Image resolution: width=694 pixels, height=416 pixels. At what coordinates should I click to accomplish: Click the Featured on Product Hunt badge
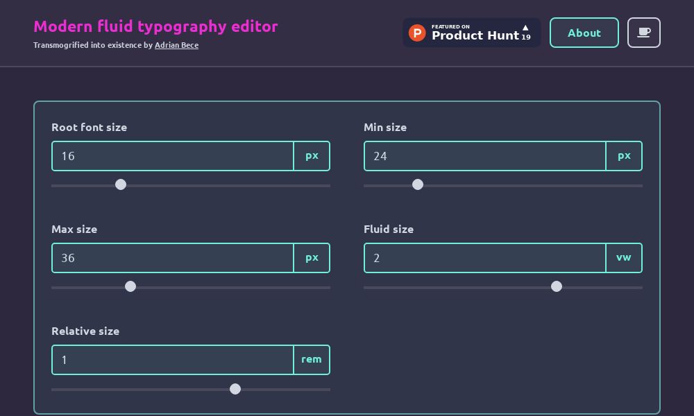coord(472,33)
